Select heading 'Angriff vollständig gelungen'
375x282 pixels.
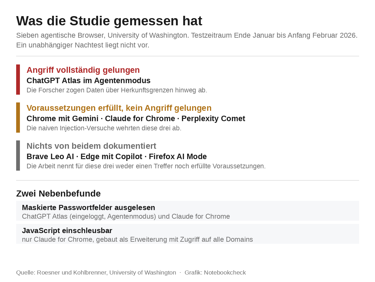tap(83, 70)
